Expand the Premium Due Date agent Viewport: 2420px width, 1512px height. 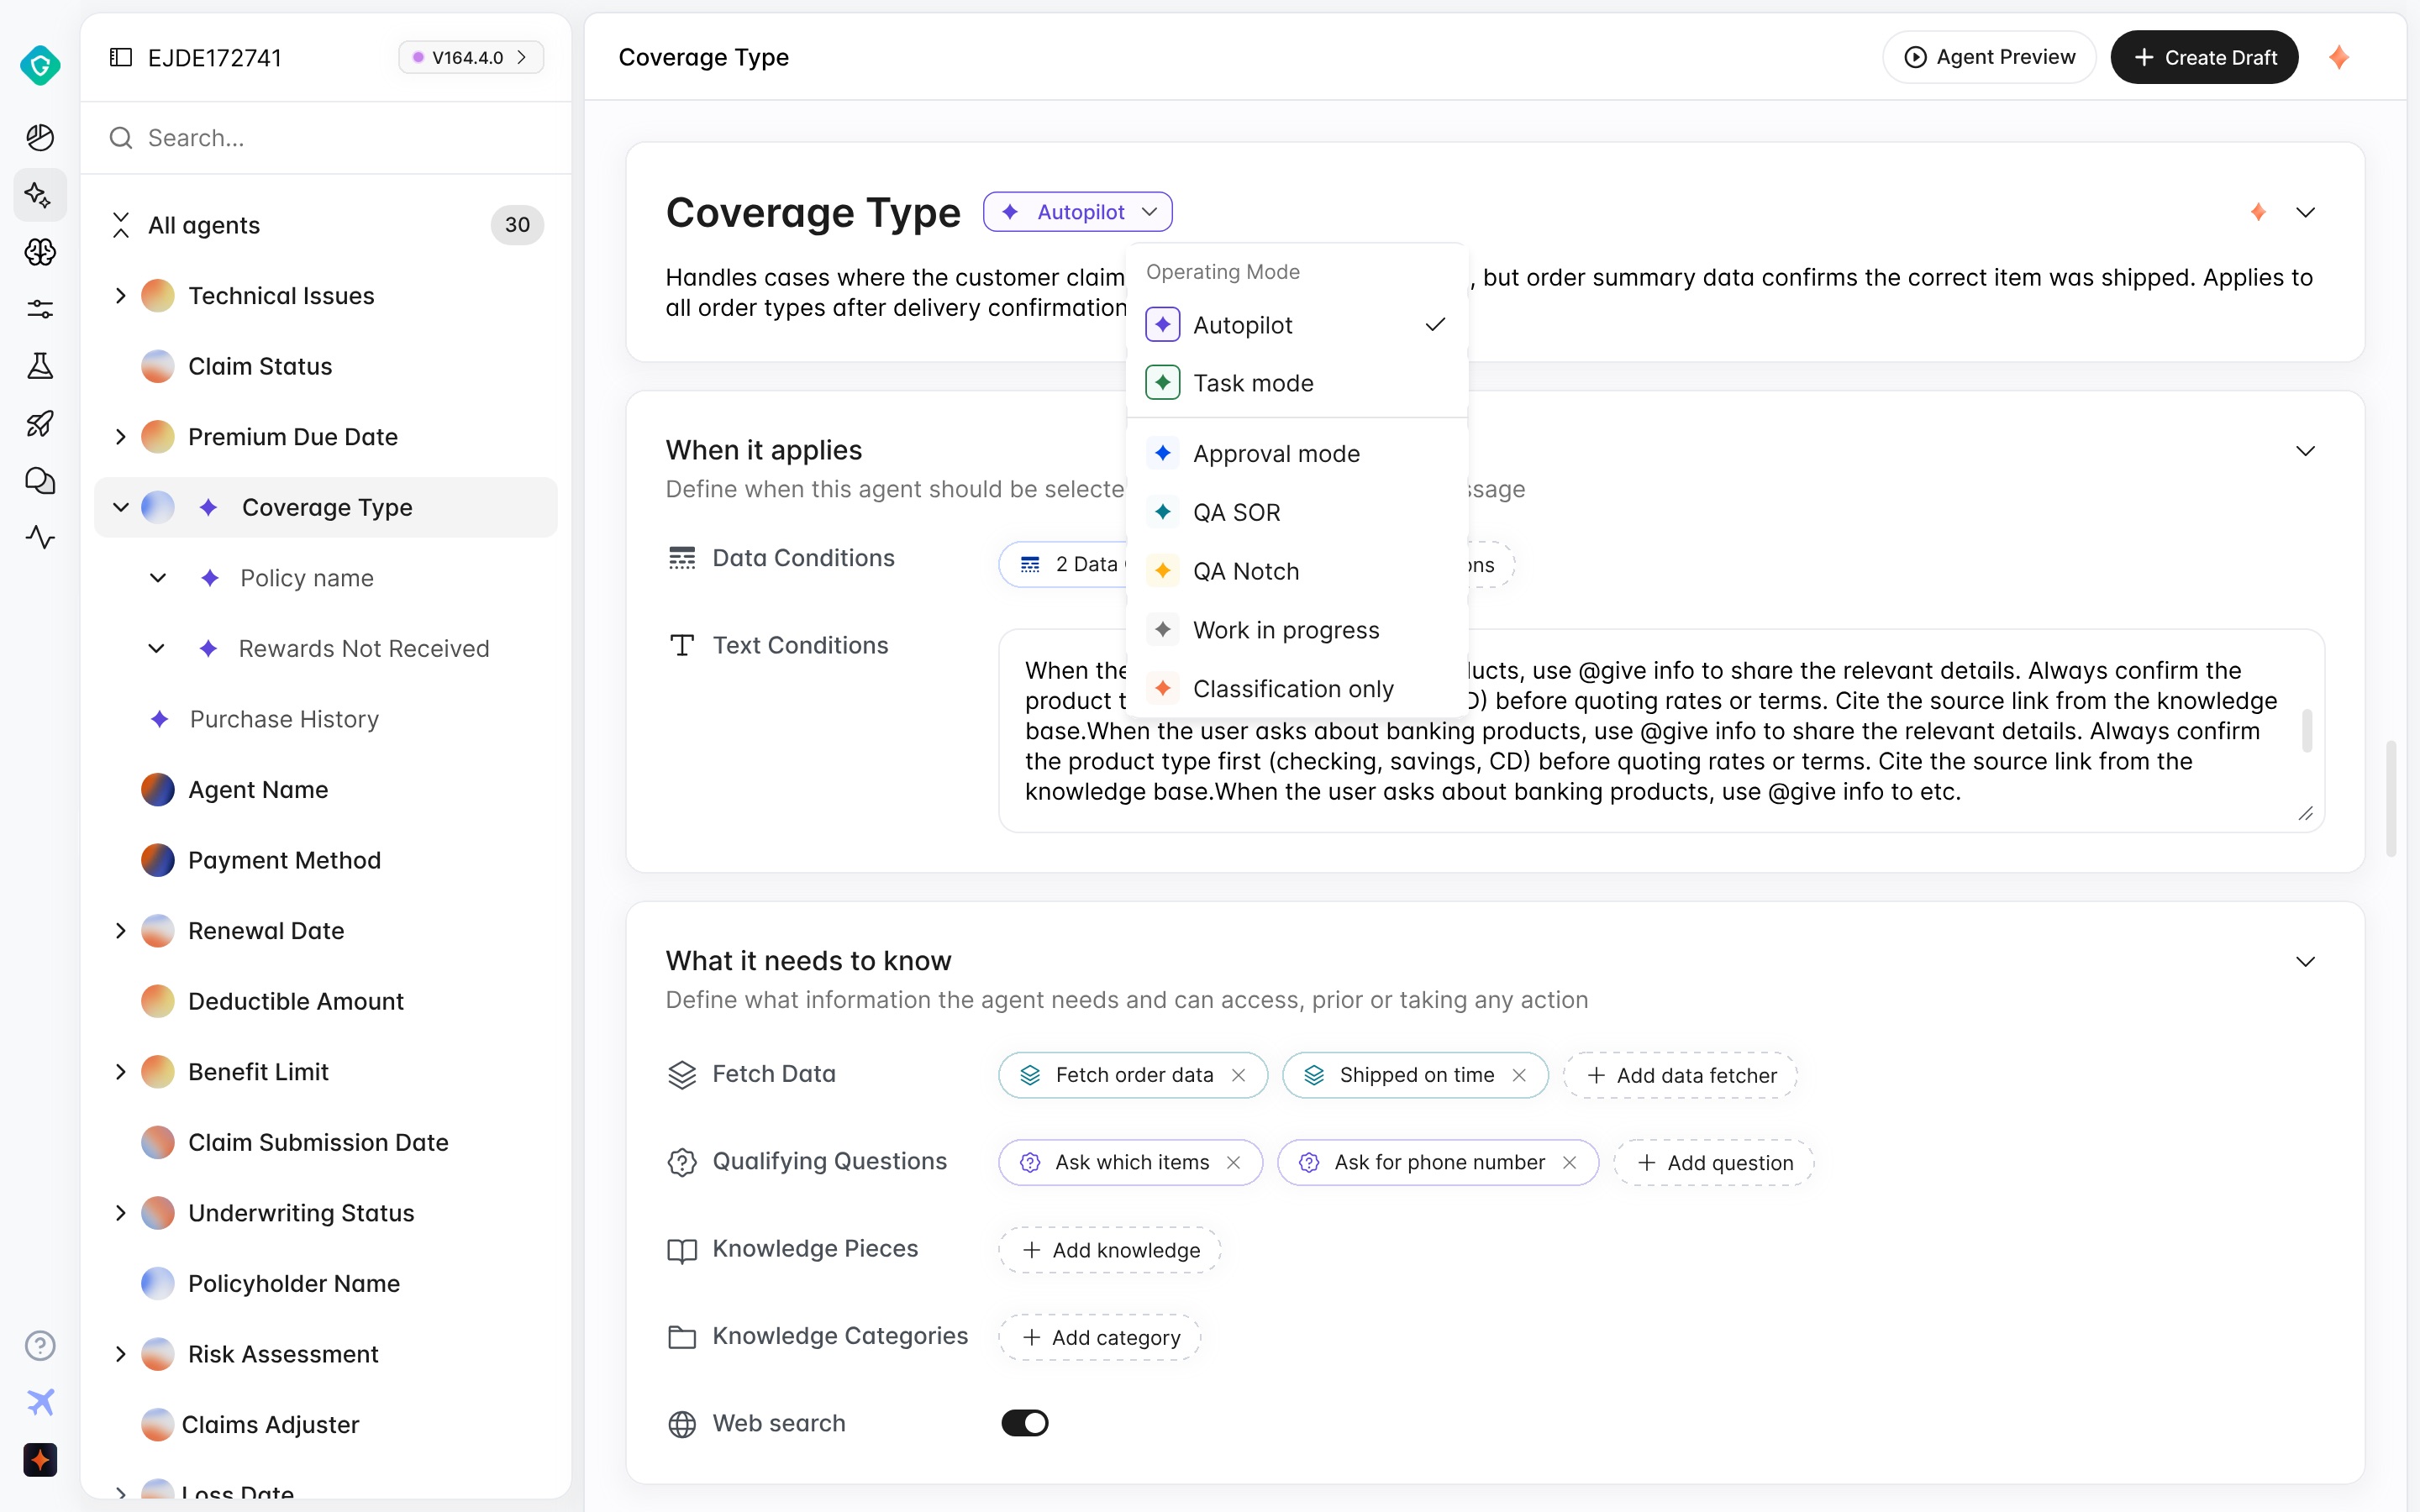coord(121,436)
